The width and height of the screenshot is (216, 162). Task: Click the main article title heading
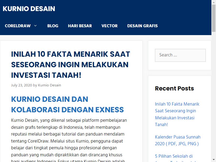click(70, 65)
